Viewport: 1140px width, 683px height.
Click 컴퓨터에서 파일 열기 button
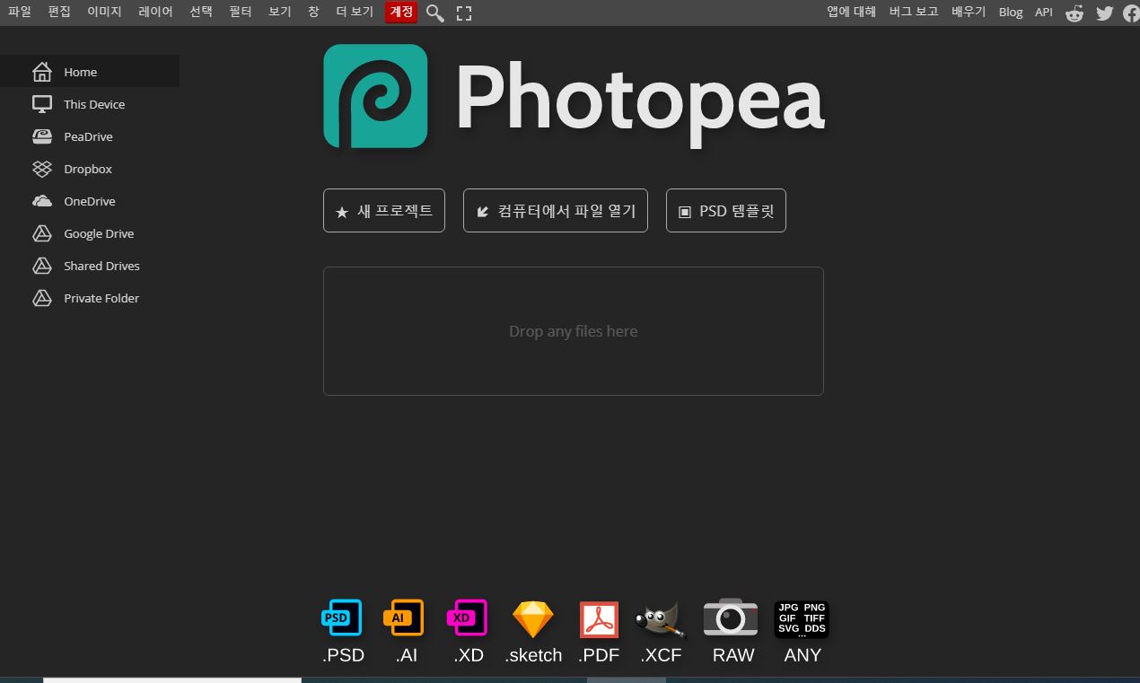coord(556,211)
